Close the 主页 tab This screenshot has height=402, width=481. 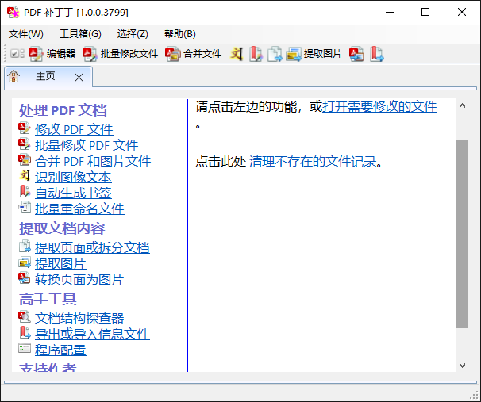coord(79,77)
